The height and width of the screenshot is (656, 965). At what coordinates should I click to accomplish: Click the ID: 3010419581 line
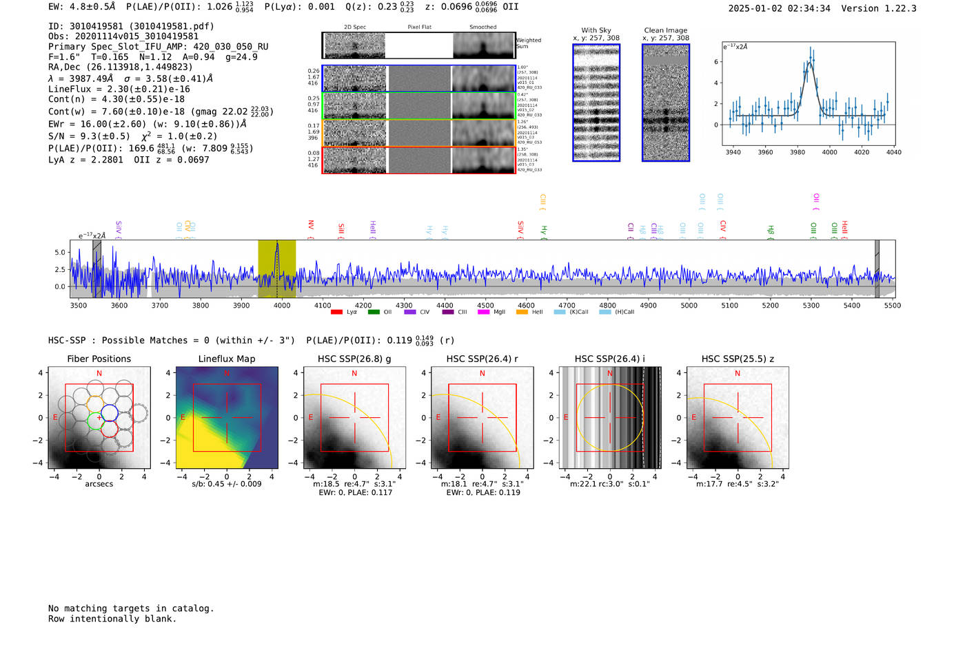(x=131, y=26)
